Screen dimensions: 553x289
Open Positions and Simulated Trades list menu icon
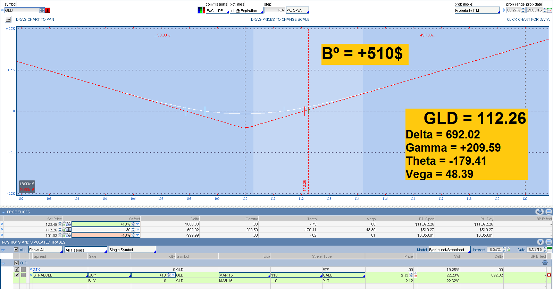coord(548,242)
